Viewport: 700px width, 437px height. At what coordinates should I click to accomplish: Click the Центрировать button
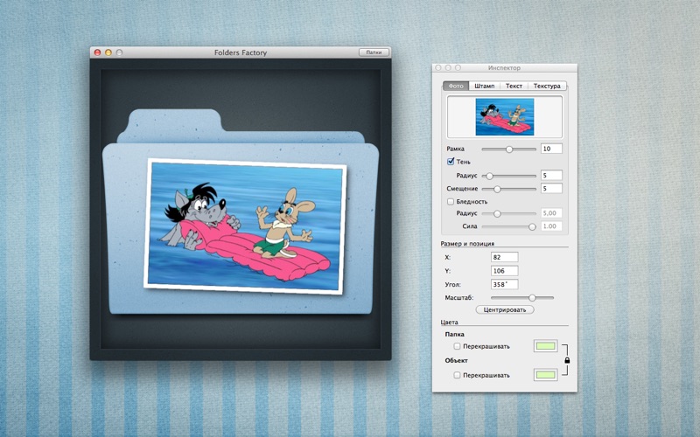coord(505,309)
